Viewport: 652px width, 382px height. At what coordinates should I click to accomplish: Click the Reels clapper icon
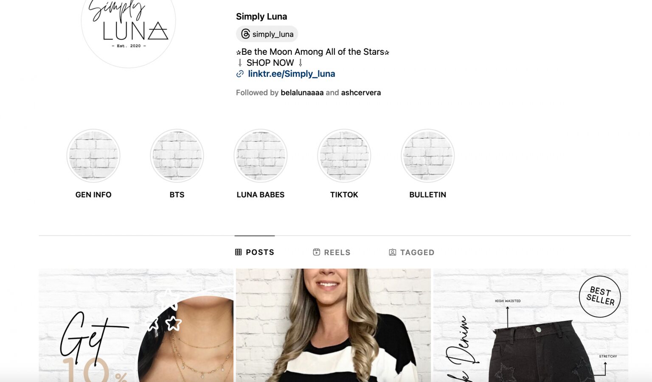[316, 252]
